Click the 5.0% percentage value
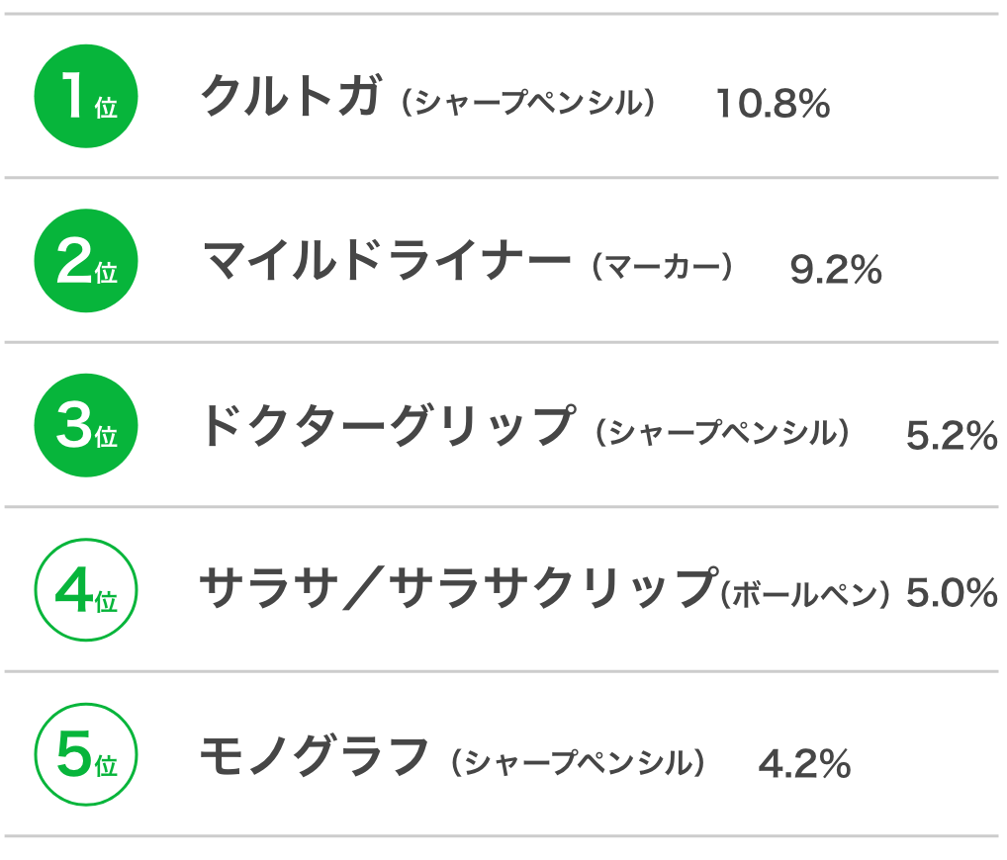The image size is (1007, 860). pos(952,592)
